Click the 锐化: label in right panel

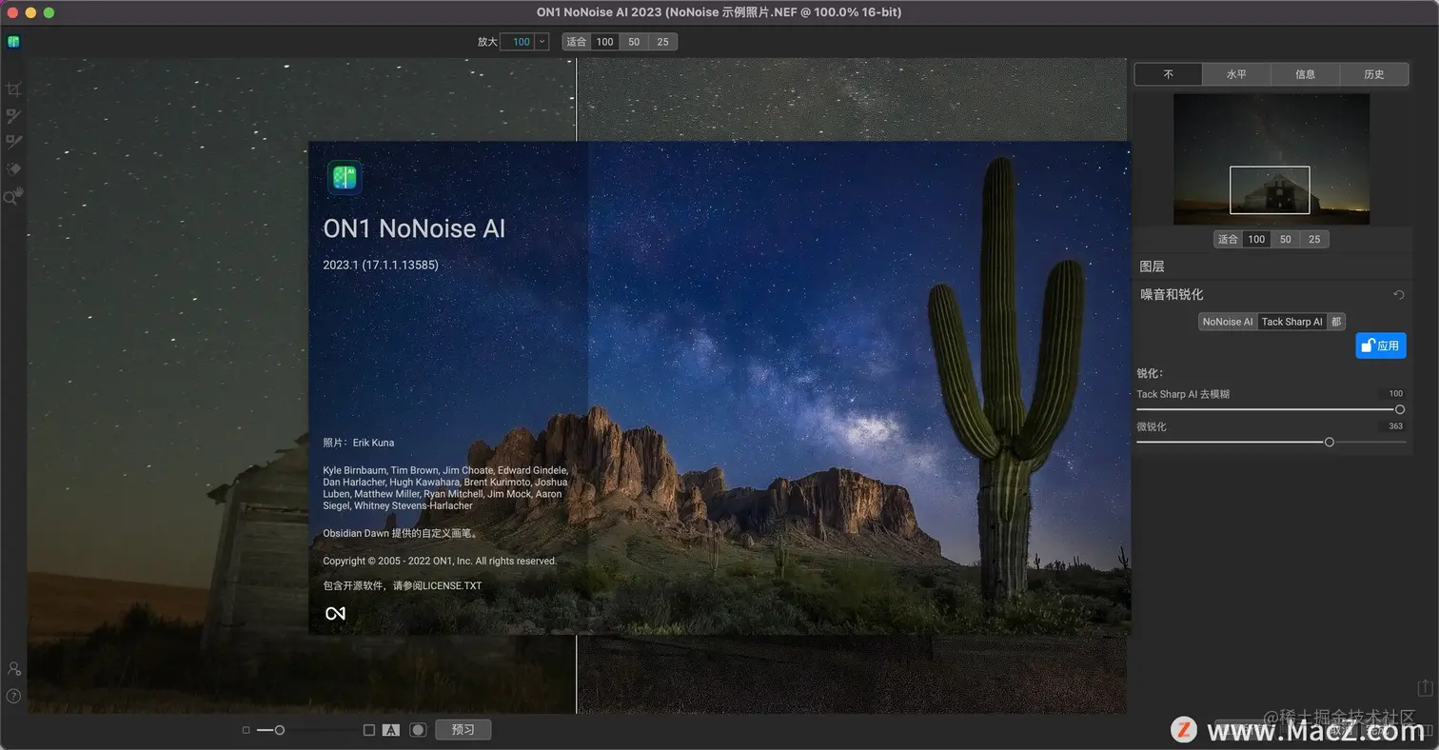1150,373
